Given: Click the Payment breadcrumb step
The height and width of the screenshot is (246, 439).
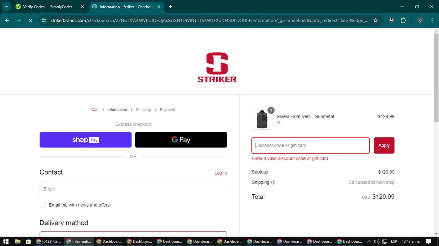Looking at the screenshot, I should click(167, 110).
